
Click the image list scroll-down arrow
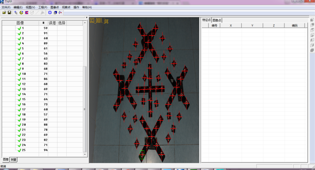pos(85,154)
